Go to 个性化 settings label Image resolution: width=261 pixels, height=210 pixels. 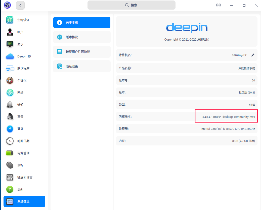[x=22, y=80]
